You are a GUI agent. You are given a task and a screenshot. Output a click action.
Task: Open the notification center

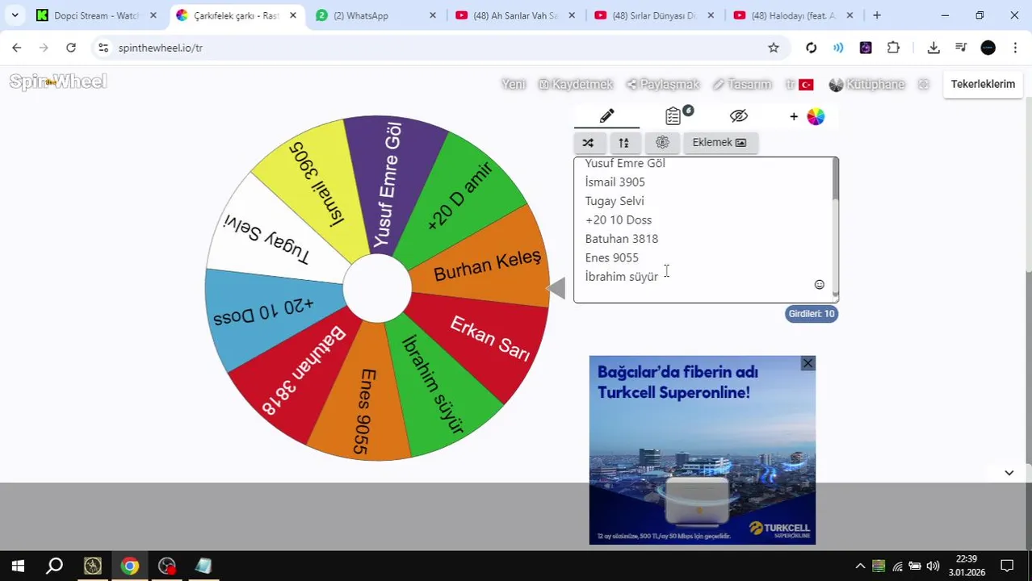click(x=1007, y=566)
